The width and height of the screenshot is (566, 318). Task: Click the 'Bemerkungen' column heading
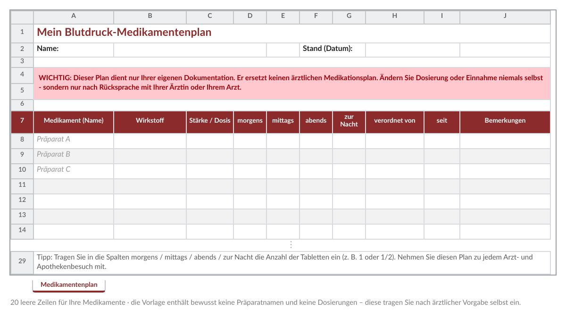click(x=505, y=121)
